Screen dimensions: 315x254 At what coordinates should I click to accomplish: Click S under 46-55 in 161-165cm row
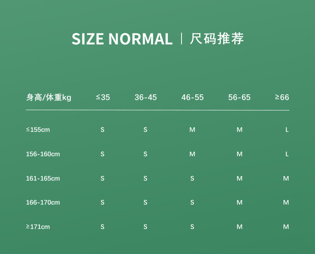pos(192,179)
